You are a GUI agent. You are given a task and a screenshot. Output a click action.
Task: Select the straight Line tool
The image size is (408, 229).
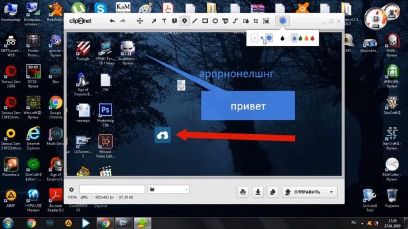point(194,21)
